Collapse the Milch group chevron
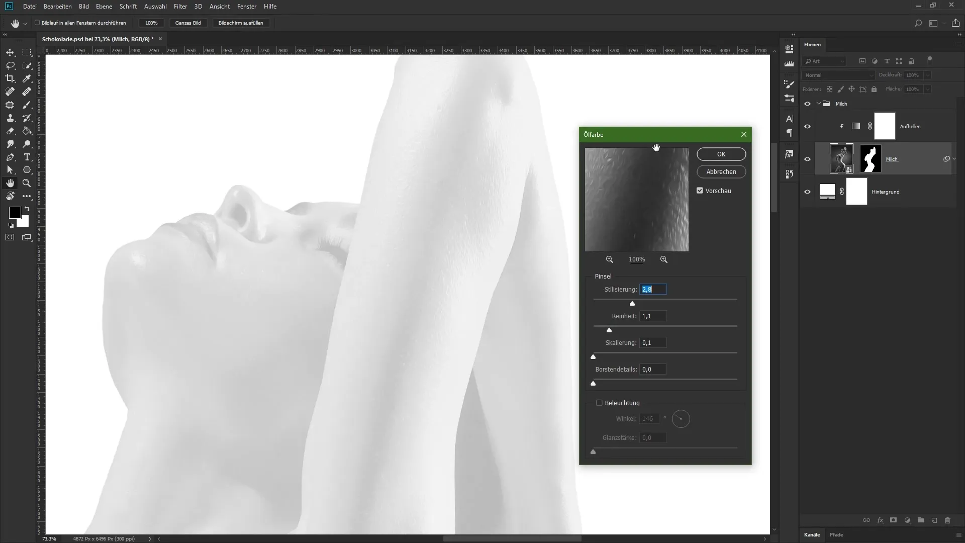Image resolution: width=965 pixels, height=543 pixels. click(819, 104)
